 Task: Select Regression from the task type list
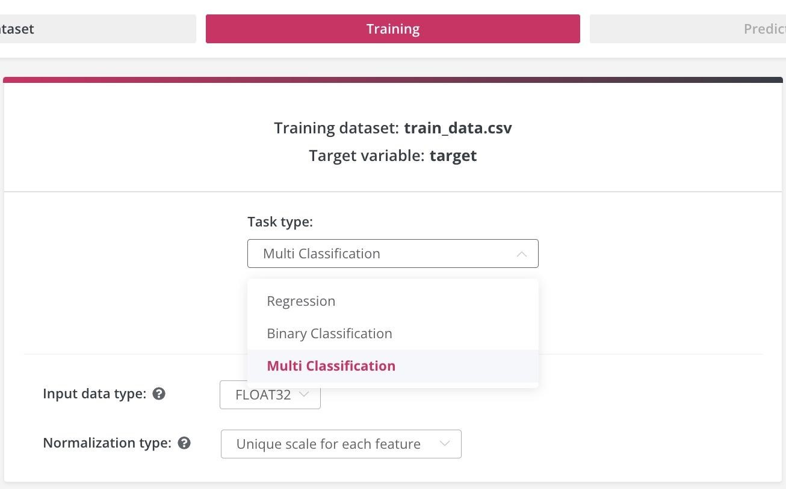pos(301,301)
